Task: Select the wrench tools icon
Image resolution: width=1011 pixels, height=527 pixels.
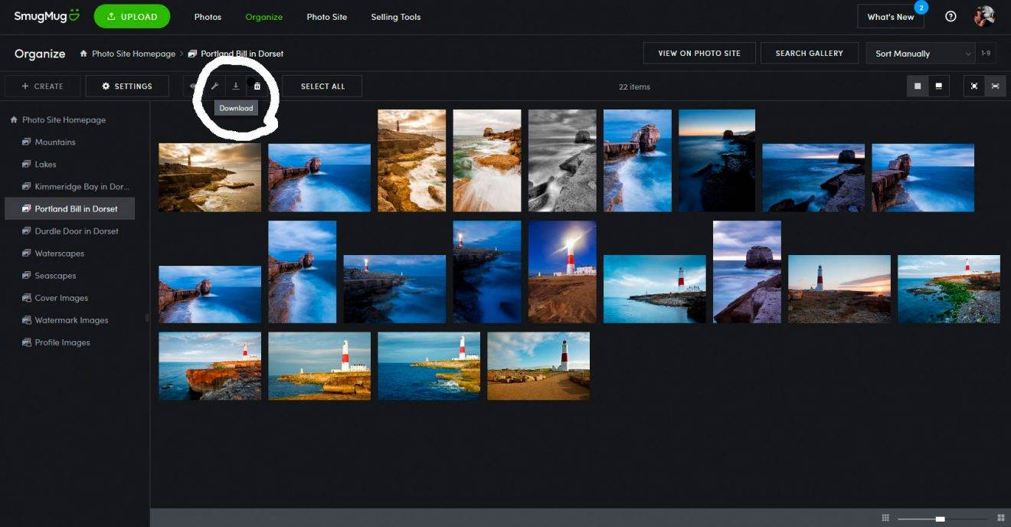Action: pos(214,86)
